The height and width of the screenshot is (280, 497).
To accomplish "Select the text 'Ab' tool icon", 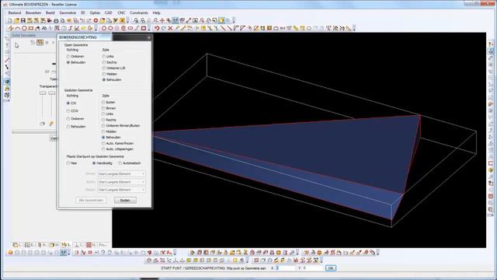I will point(44,28).
